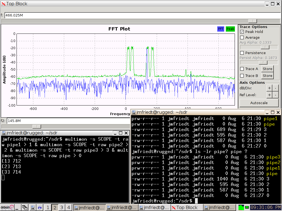282x211 pixels.
Task: Click the green Peak legend swatch
Action: coord(230,29)
